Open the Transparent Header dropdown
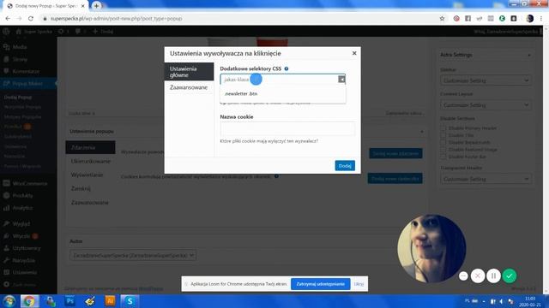The width and height of the screenshot is (549, 308). click(x=486, y=179)
